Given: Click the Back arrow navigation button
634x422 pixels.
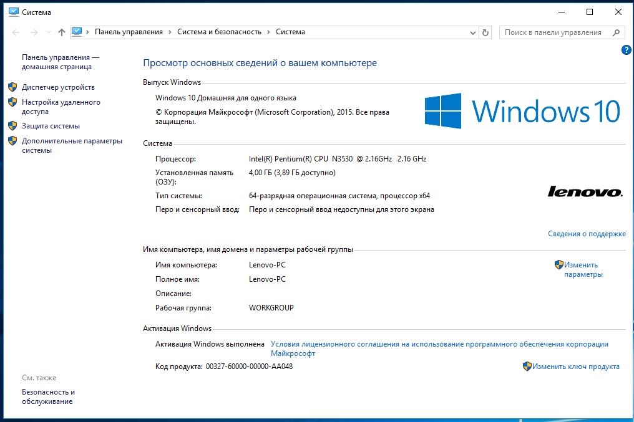Looking at the screenshot, I should point(16,32).
